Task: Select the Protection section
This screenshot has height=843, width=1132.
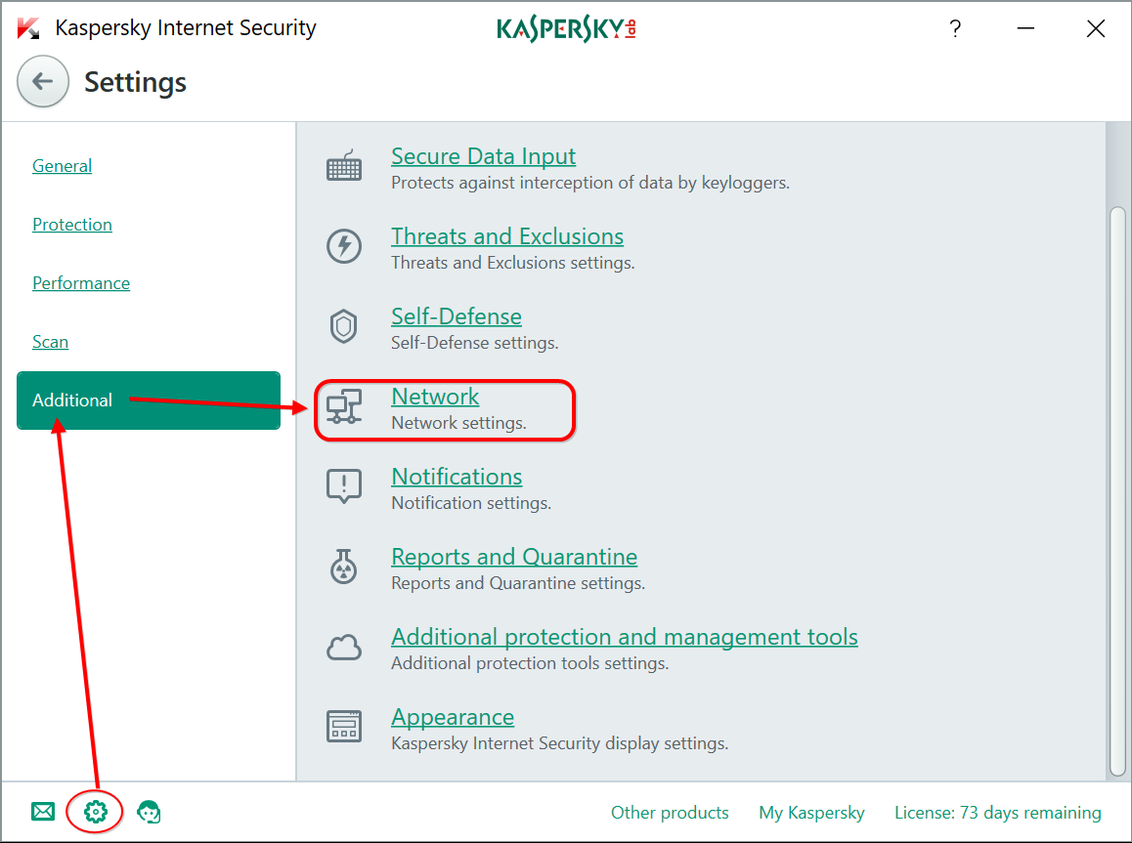Action: [x=72, y=225]
